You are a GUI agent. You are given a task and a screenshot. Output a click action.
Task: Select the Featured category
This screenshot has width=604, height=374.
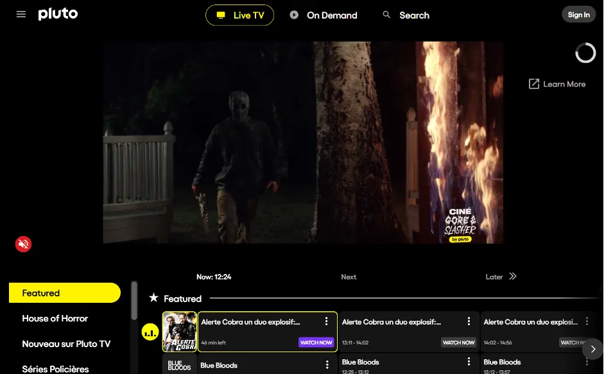pos(65,293)
